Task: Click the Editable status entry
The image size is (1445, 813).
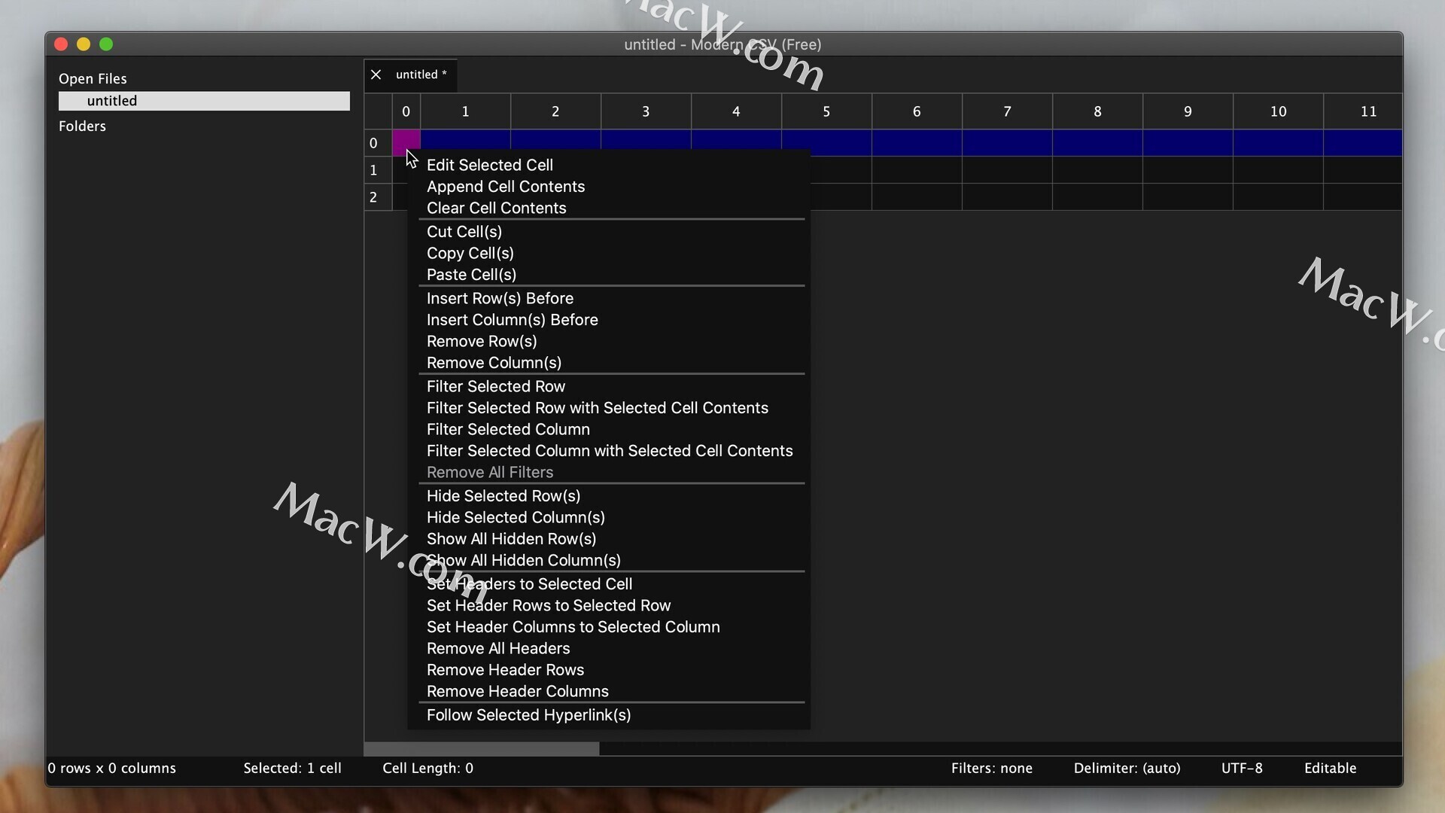Action: point(1330,769)
